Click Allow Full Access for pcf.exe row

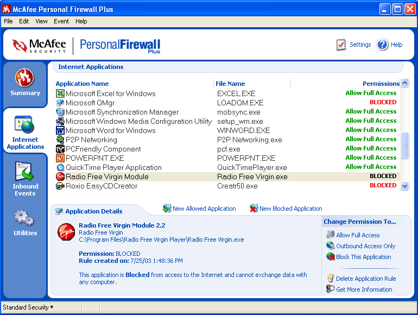tap(371, 148)
